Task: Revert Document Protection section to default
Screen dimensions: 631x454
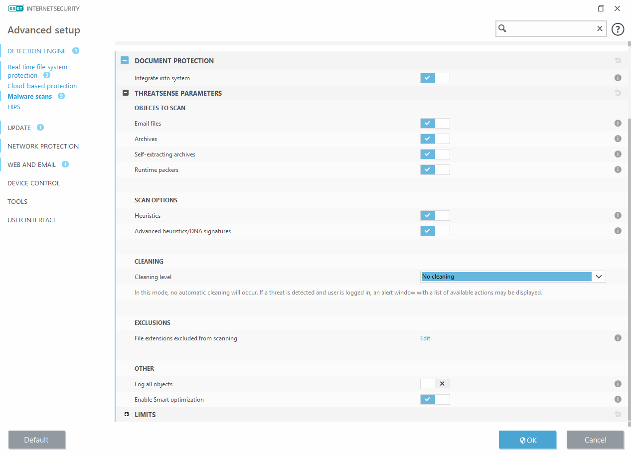Action: (618, 61)
